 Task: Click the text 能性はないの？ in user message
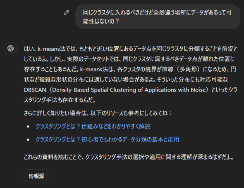(101, 21)
